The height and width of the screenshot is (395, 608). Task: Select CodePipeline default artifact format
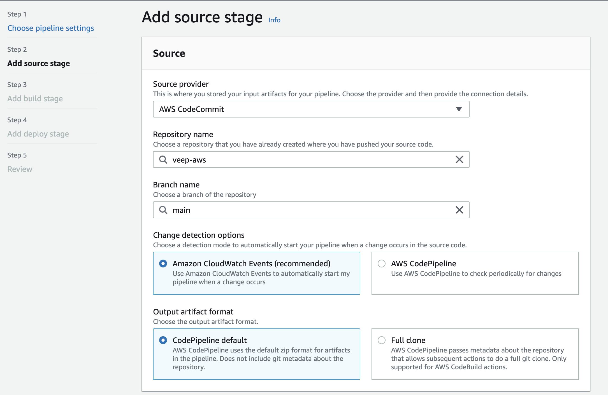tap(163, 340)
